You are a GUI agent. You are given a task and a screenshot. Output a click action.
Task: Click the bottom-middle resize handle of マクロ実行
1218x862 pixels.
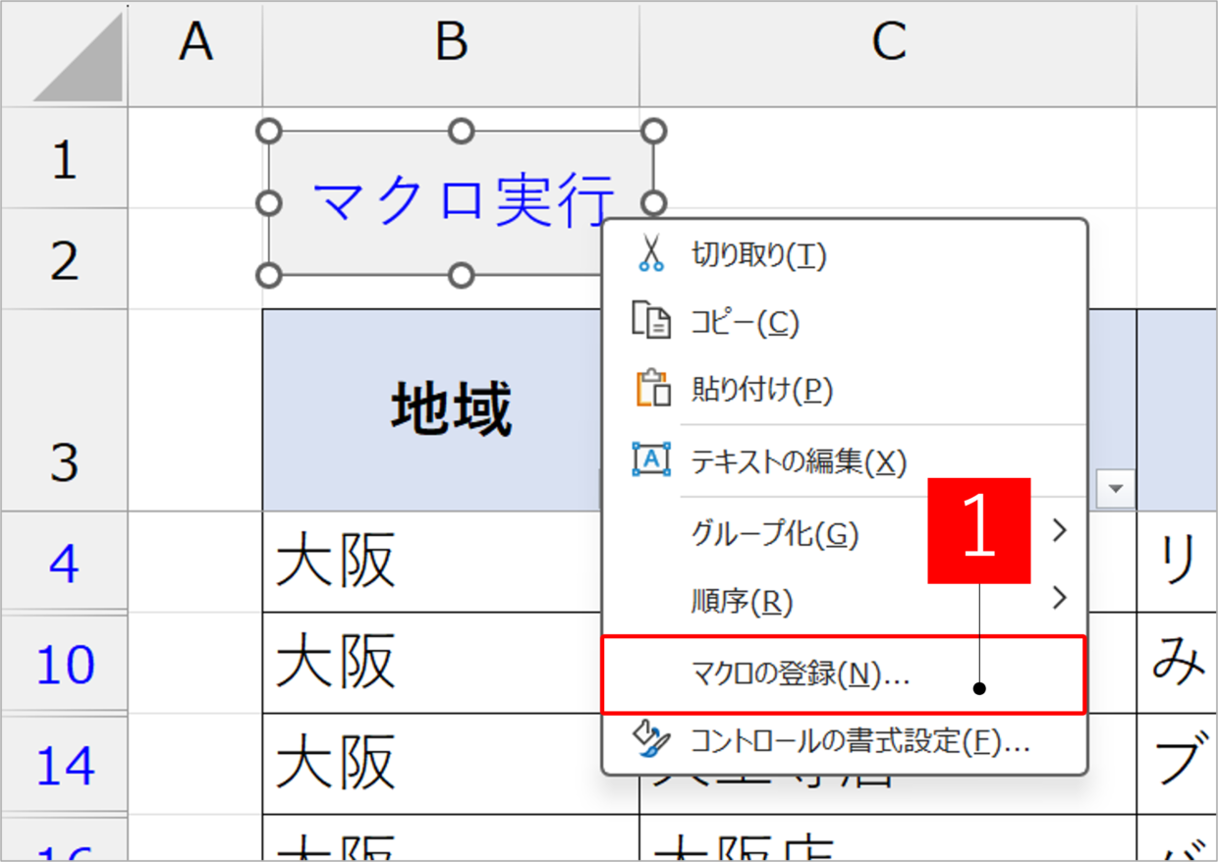[x=462, y=274]
